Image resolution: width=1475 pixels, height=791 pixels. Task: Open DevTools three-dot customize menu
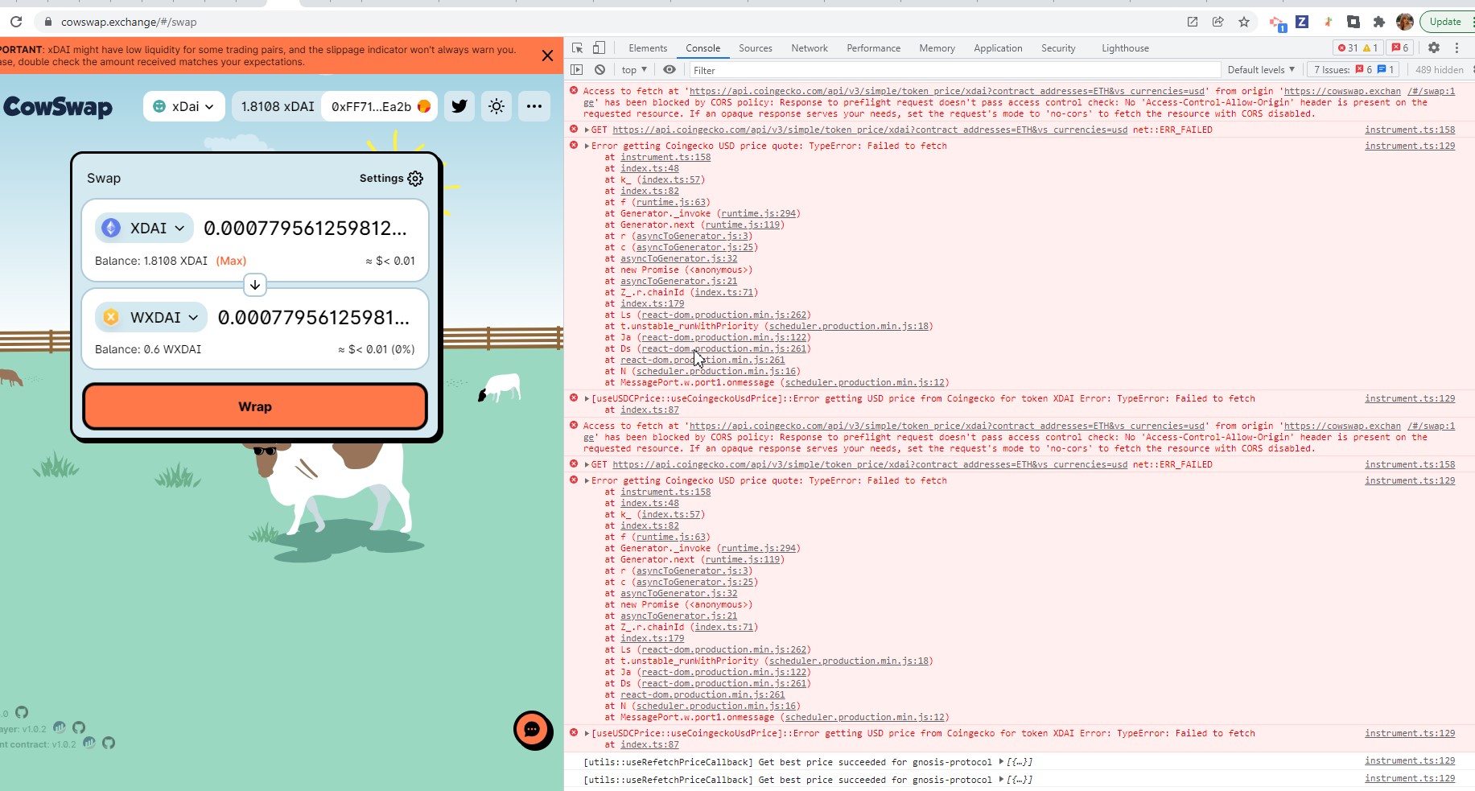(x=1456, y=47)
